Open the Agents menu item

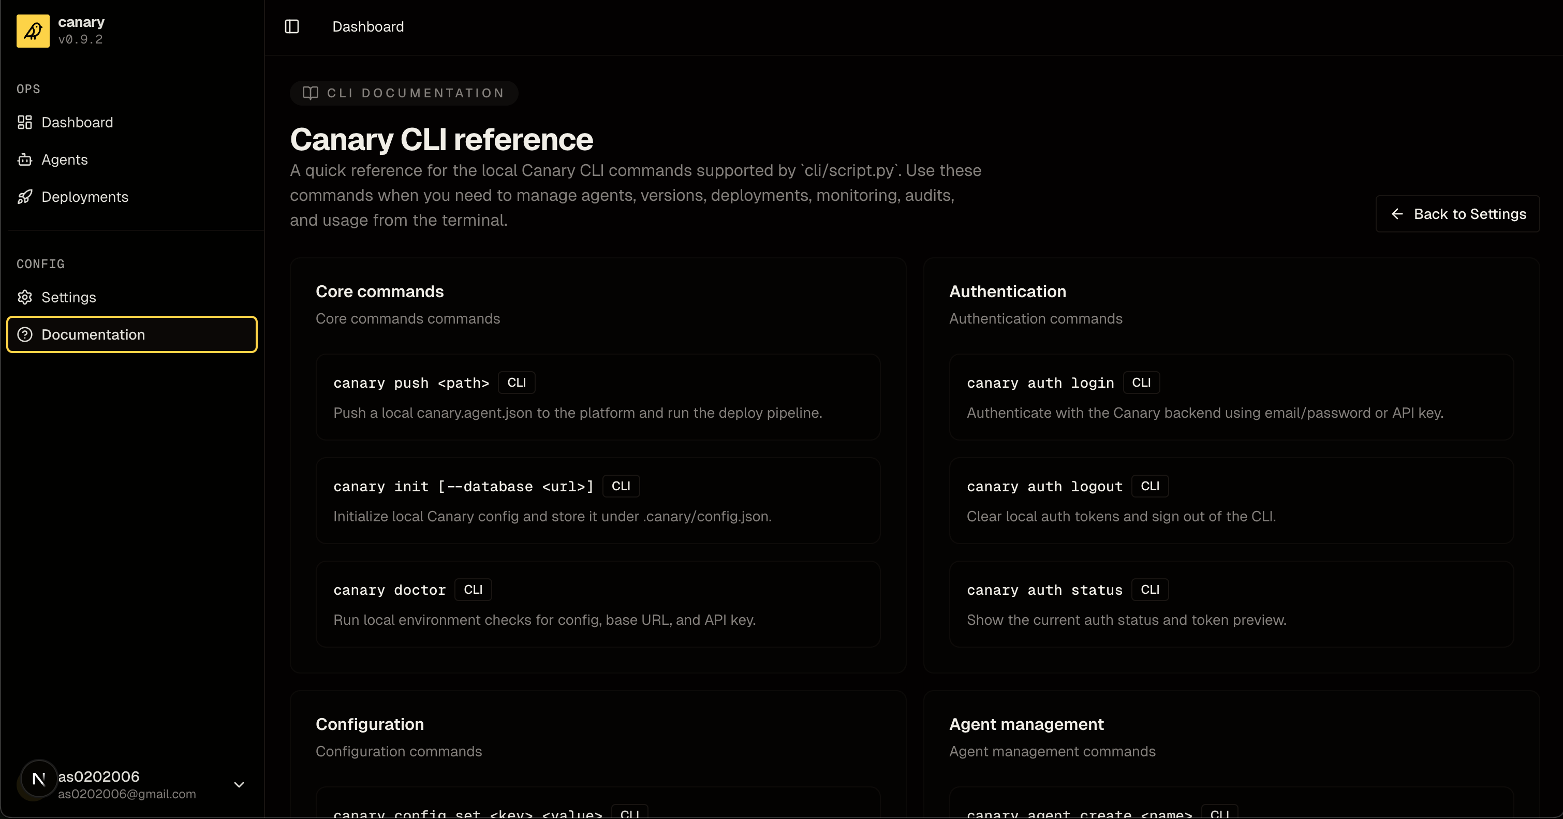coord(64,159)
